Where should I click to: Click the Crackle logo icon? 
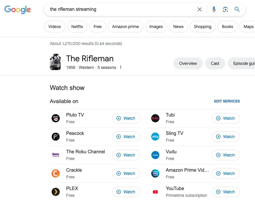pyautogui.click(x=56, y=173)
